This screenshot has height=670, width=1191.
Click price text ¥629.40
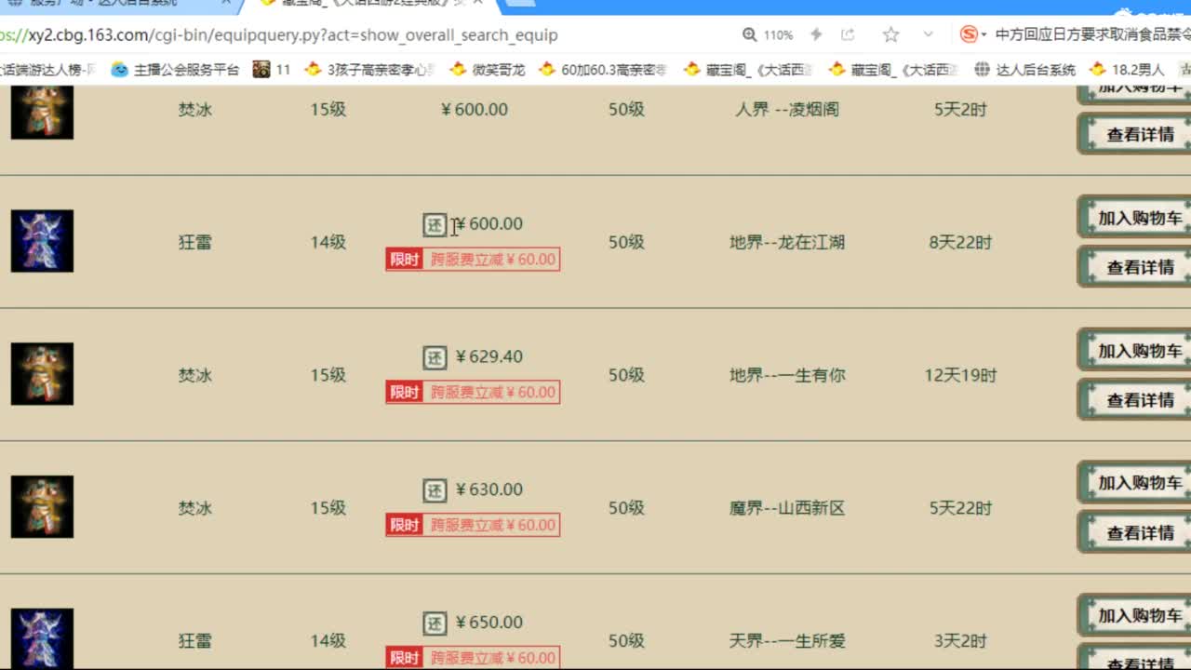pos(489,356)
